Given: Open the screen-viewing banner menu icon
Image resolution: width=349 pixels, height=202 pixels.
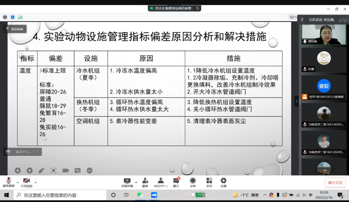Looking at the screenshot, I should 197,8.
